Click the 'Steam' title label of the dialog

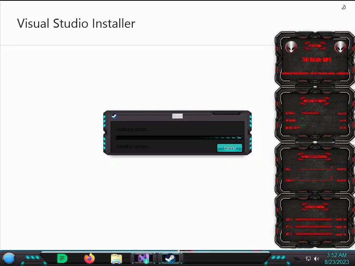(177, 116)
